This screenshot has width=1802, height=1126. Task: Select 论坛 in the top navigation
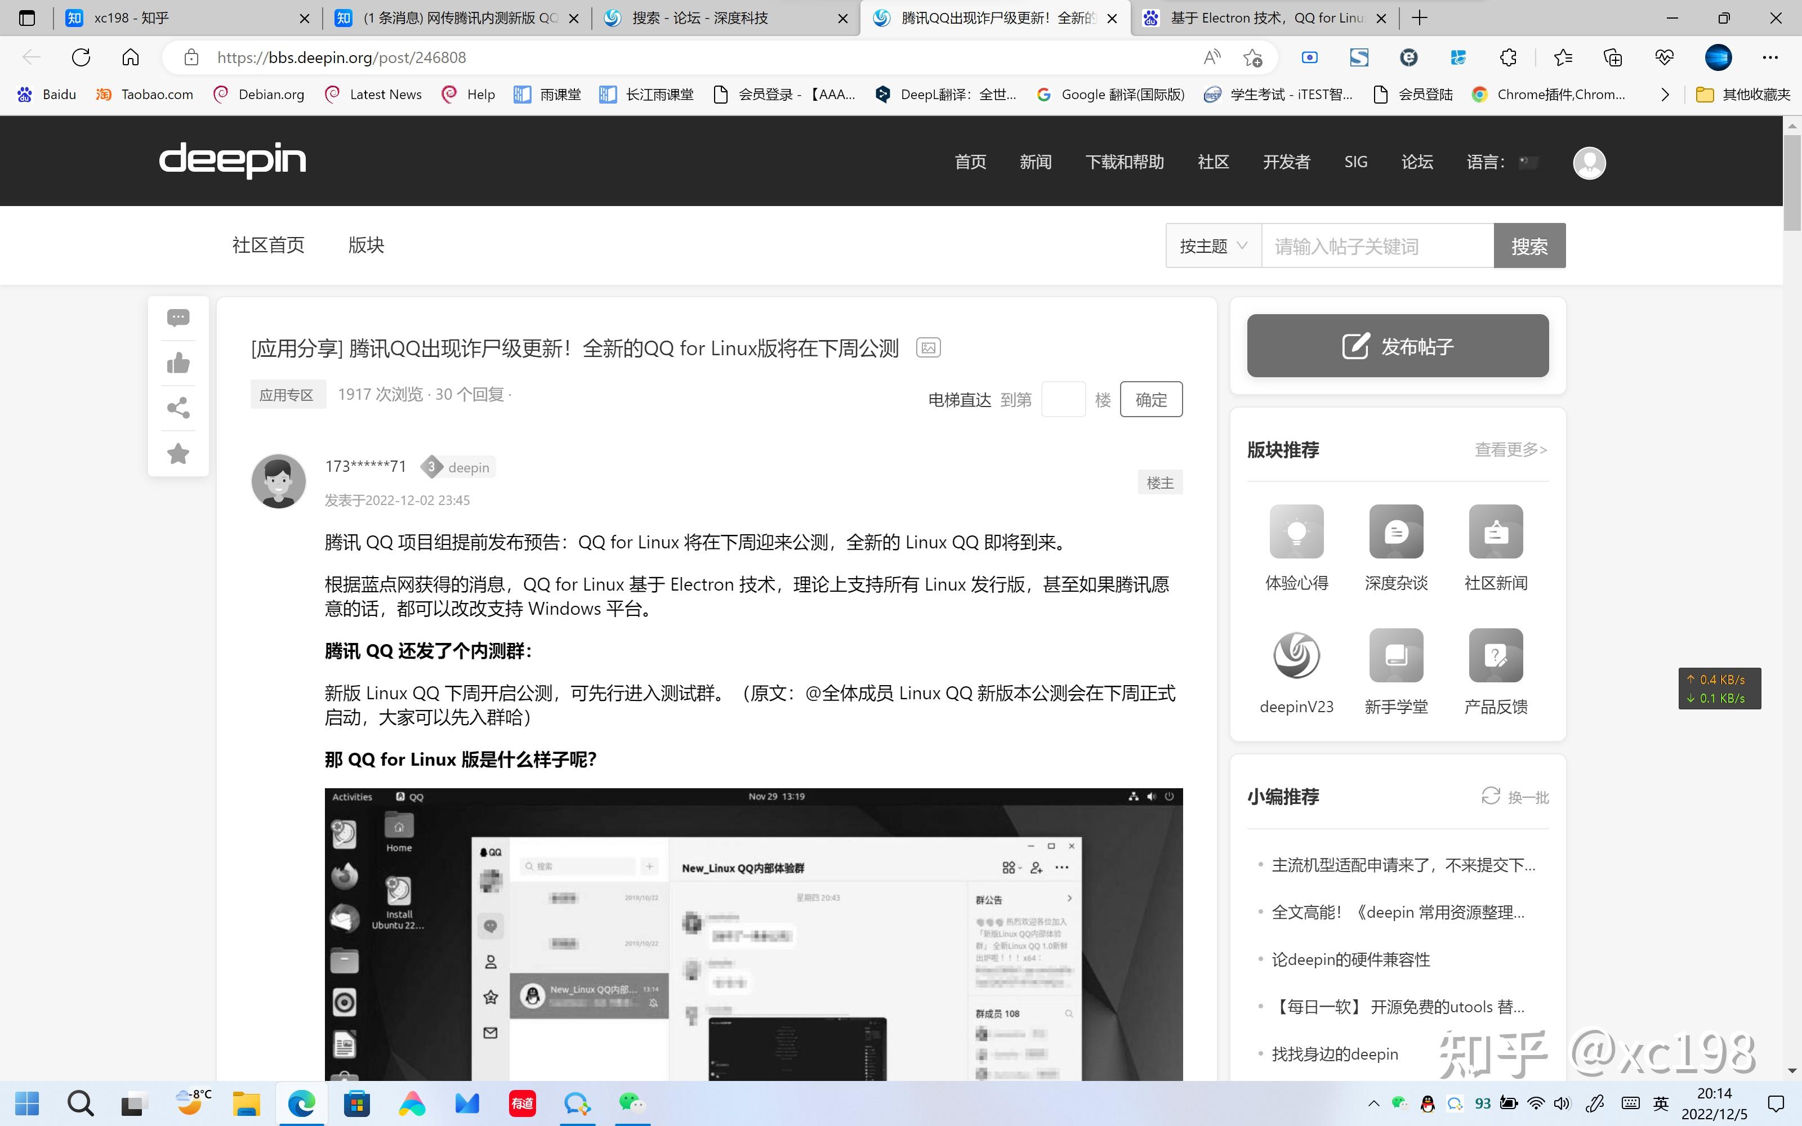click(1417, 162)
